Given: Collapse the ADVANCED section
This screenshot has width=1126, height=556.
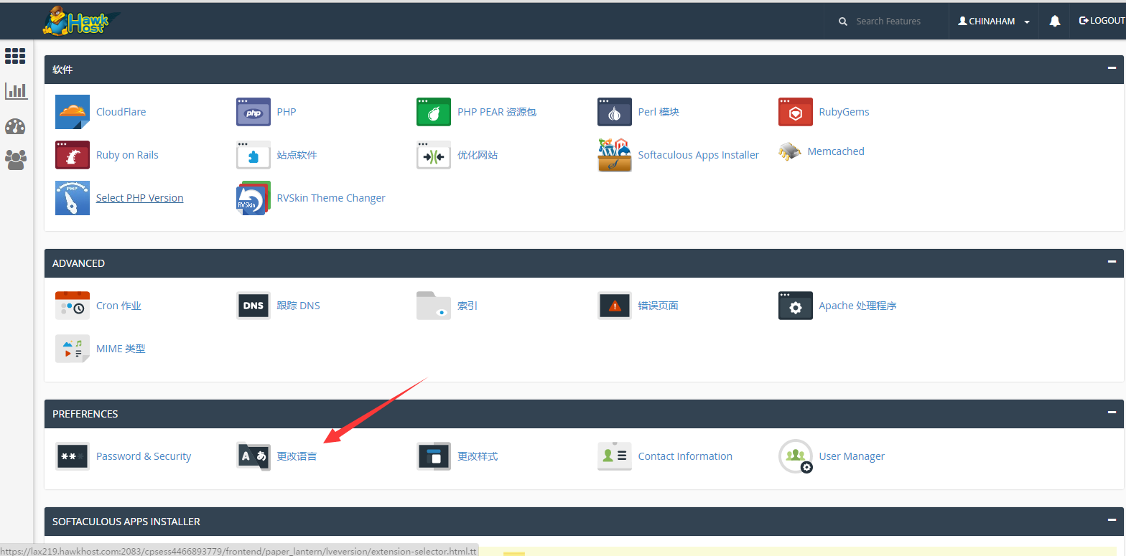Looking at the screenshot, I should pyautogui.click(x=1112, y=263).
